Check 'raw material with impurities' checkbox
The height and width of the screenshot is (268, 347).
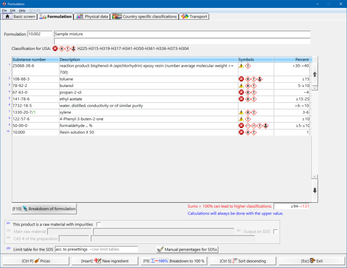coord(99,224)
